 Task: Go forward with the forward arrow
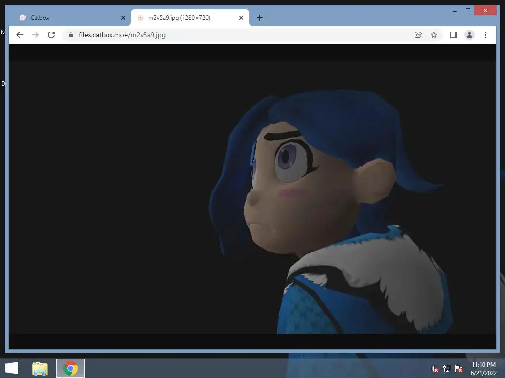pyautogui.click(x=36, y=35)
